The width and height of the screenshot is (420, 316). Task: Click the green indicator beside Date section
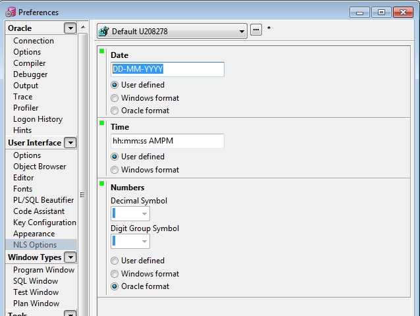pyautogui.click(x=102, y=51)
